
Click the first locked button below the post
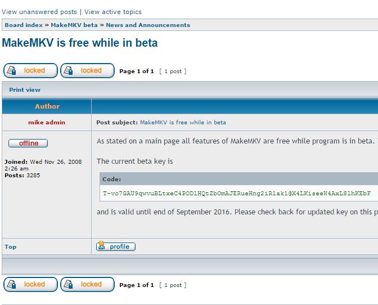pyautogui.click(x=30, y=285)
